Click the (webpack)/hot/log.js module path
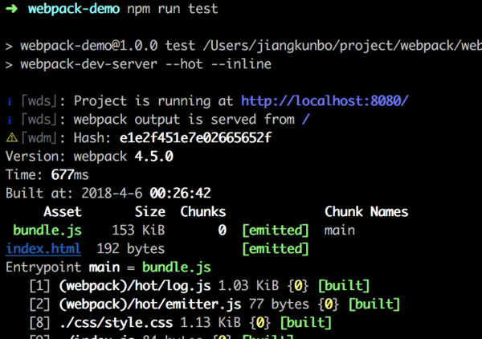Viewport: 482px width, 339px height. click(x=135, y=286)
